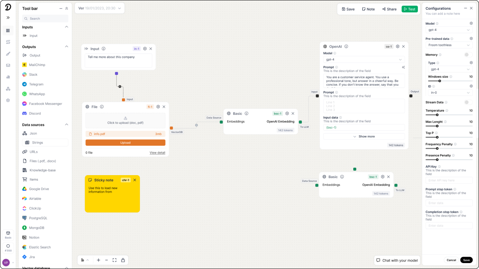
Task: Lock the canvas with the padlock icon
Action: [x=123, y=260]
